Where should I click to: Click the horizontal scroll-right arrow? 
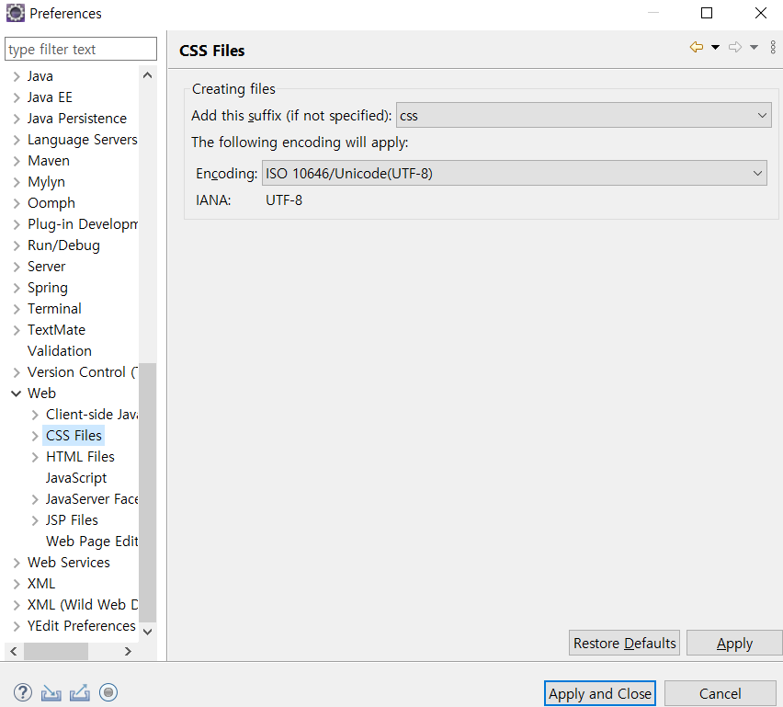[x=128, y=651]
